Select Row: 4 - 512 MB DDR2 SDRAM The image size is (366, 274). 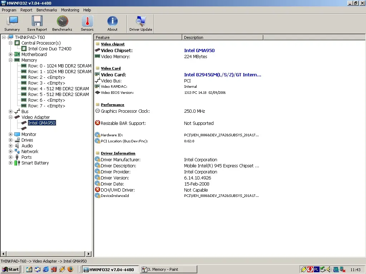(x=59, y=88)
